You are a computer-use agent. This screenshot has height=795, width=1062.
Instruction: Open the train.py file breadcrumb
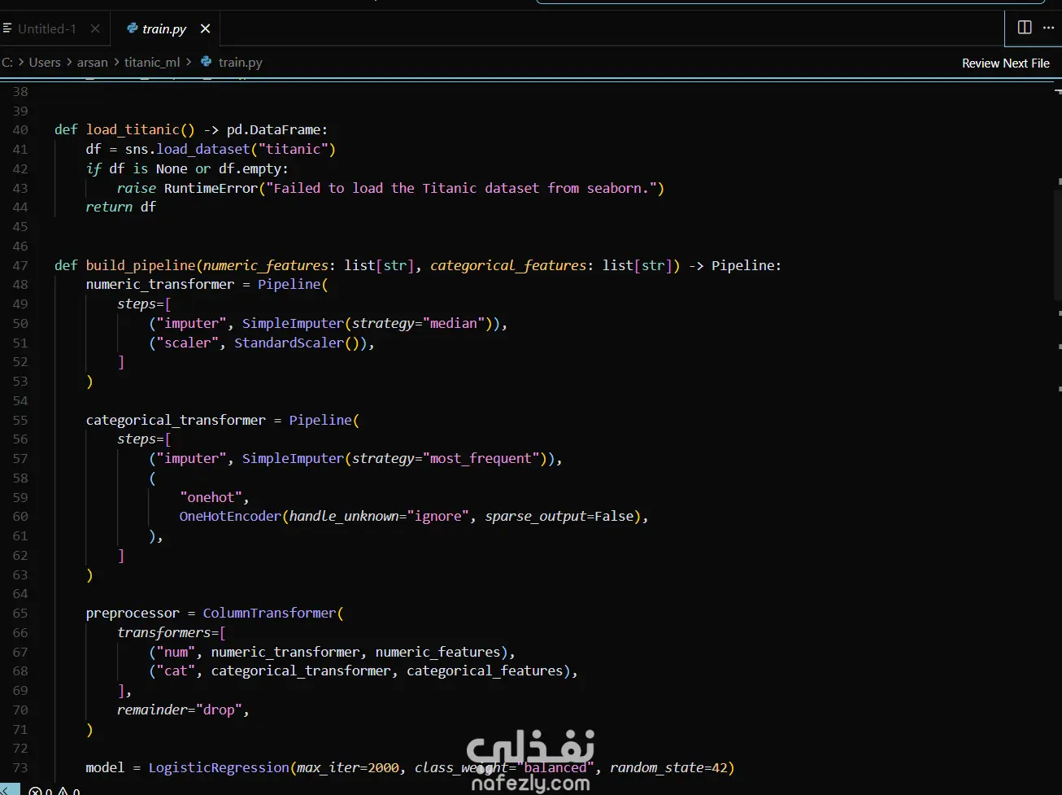coord(240,62)
